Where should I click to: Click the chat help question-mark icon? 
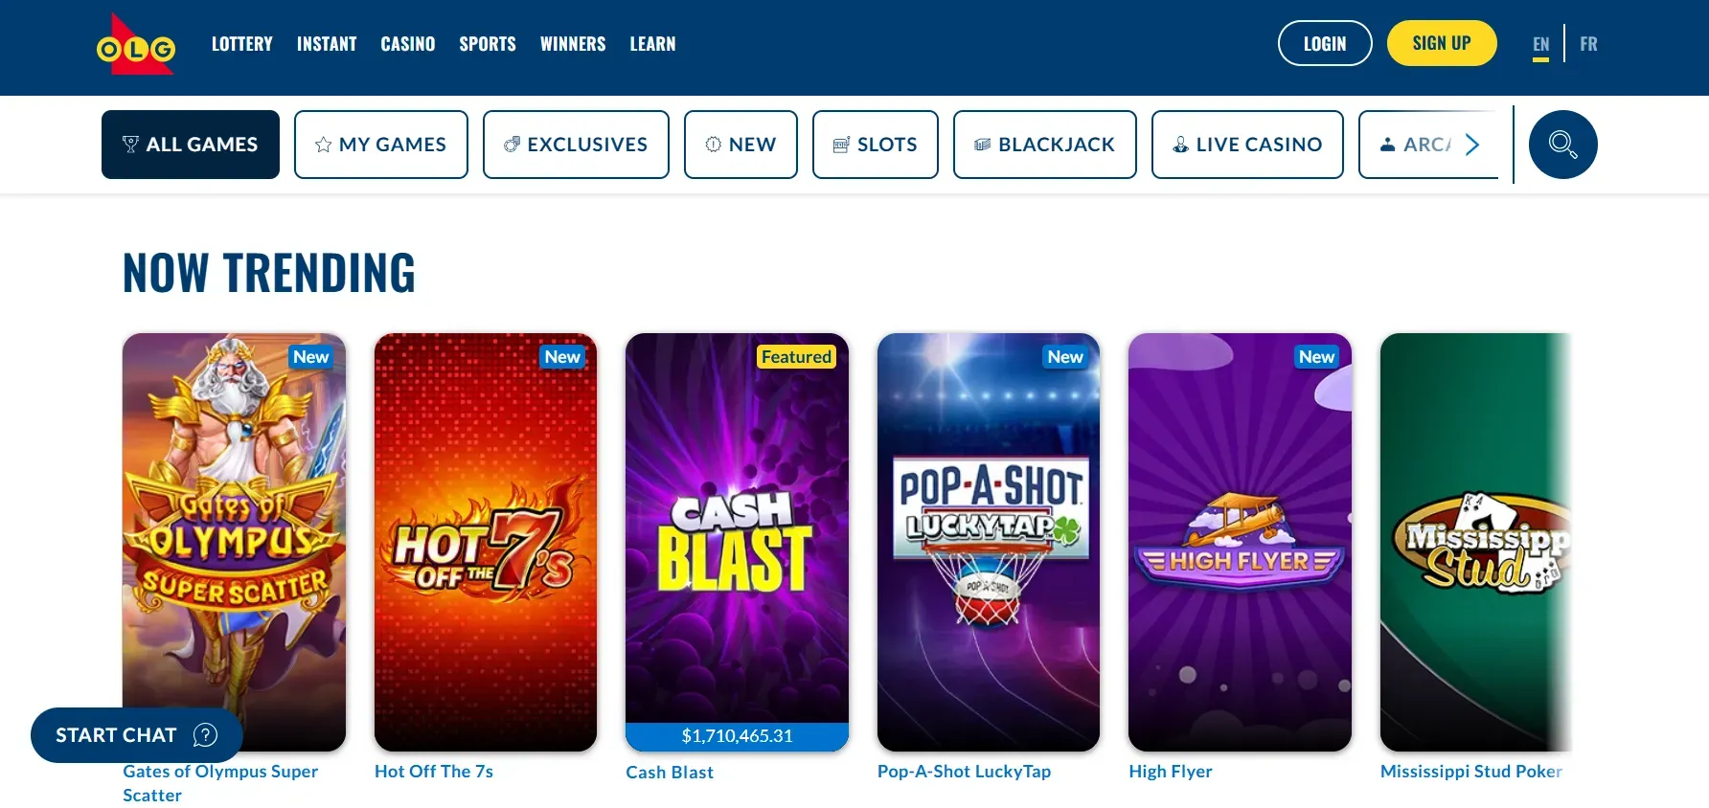coord(205,735)
